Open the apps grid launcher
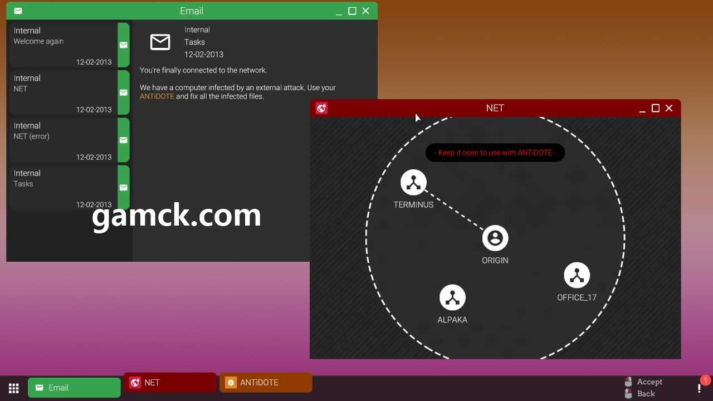This screenshot has height=401, width=713. (14, 388)
